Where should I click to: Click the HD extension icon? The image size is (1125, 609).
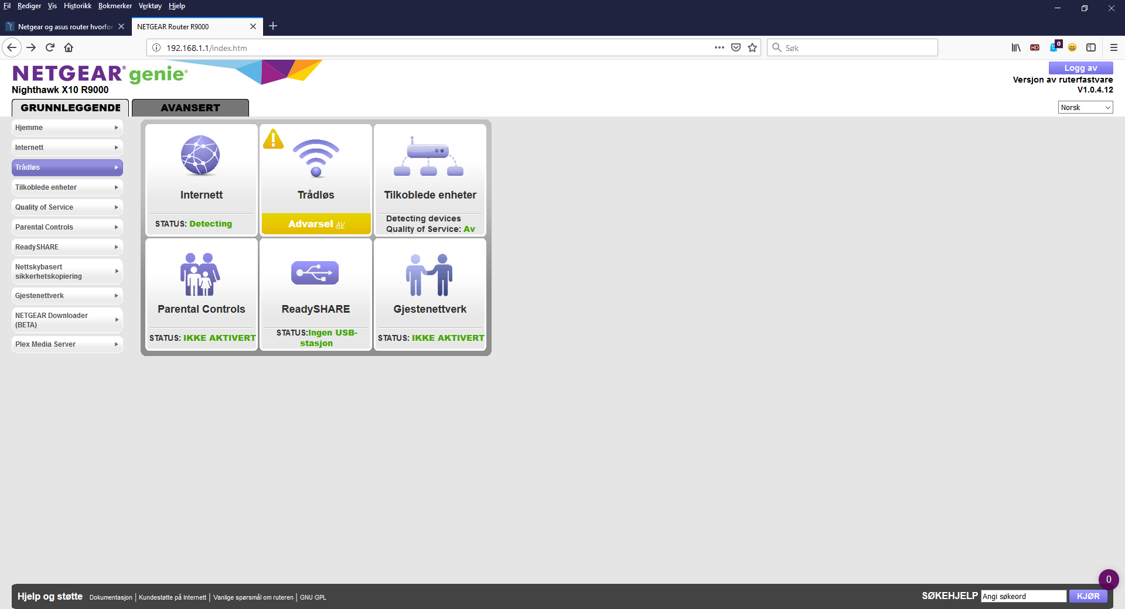[1035, 47]
